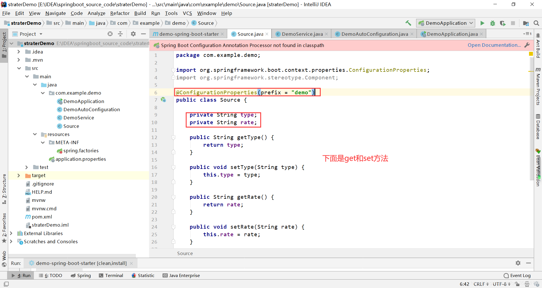542x288 pixels.
Task: Collapse the src folder
Action: [x=19, y=68]
